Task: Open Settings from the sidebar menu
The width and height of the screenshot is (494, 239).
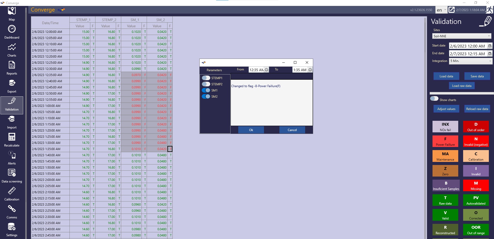Action: pyautogui.click(x=12, y=229)
